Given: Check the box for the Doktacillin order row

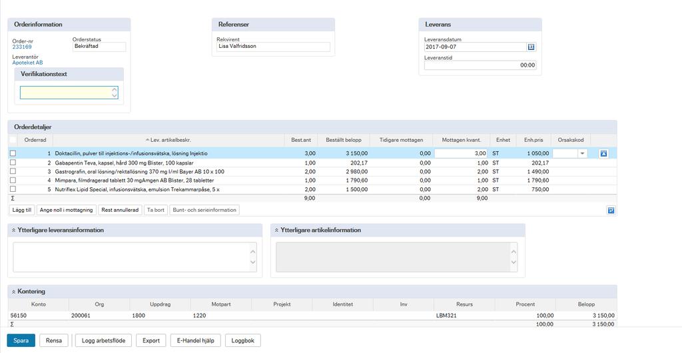Looking at the screenshot, I should click(x=13, y=153).
